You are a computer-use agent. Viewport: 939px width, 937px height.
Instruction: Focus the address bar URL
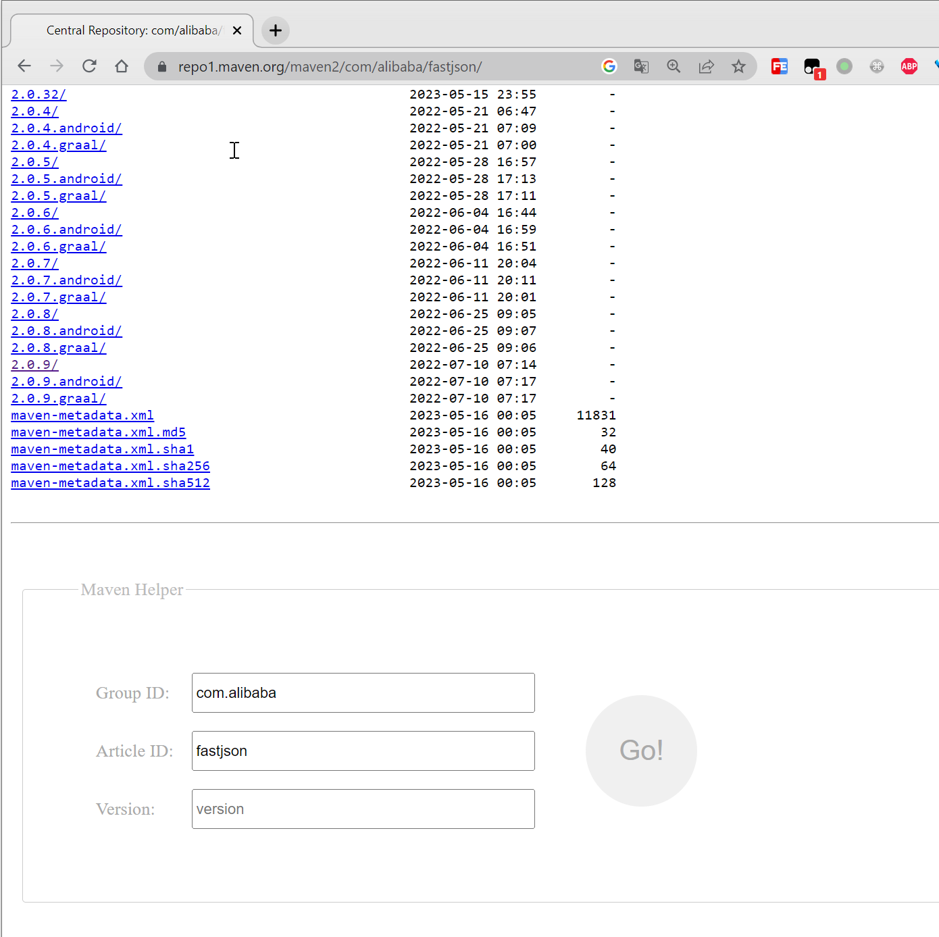[x=330, y=67]
